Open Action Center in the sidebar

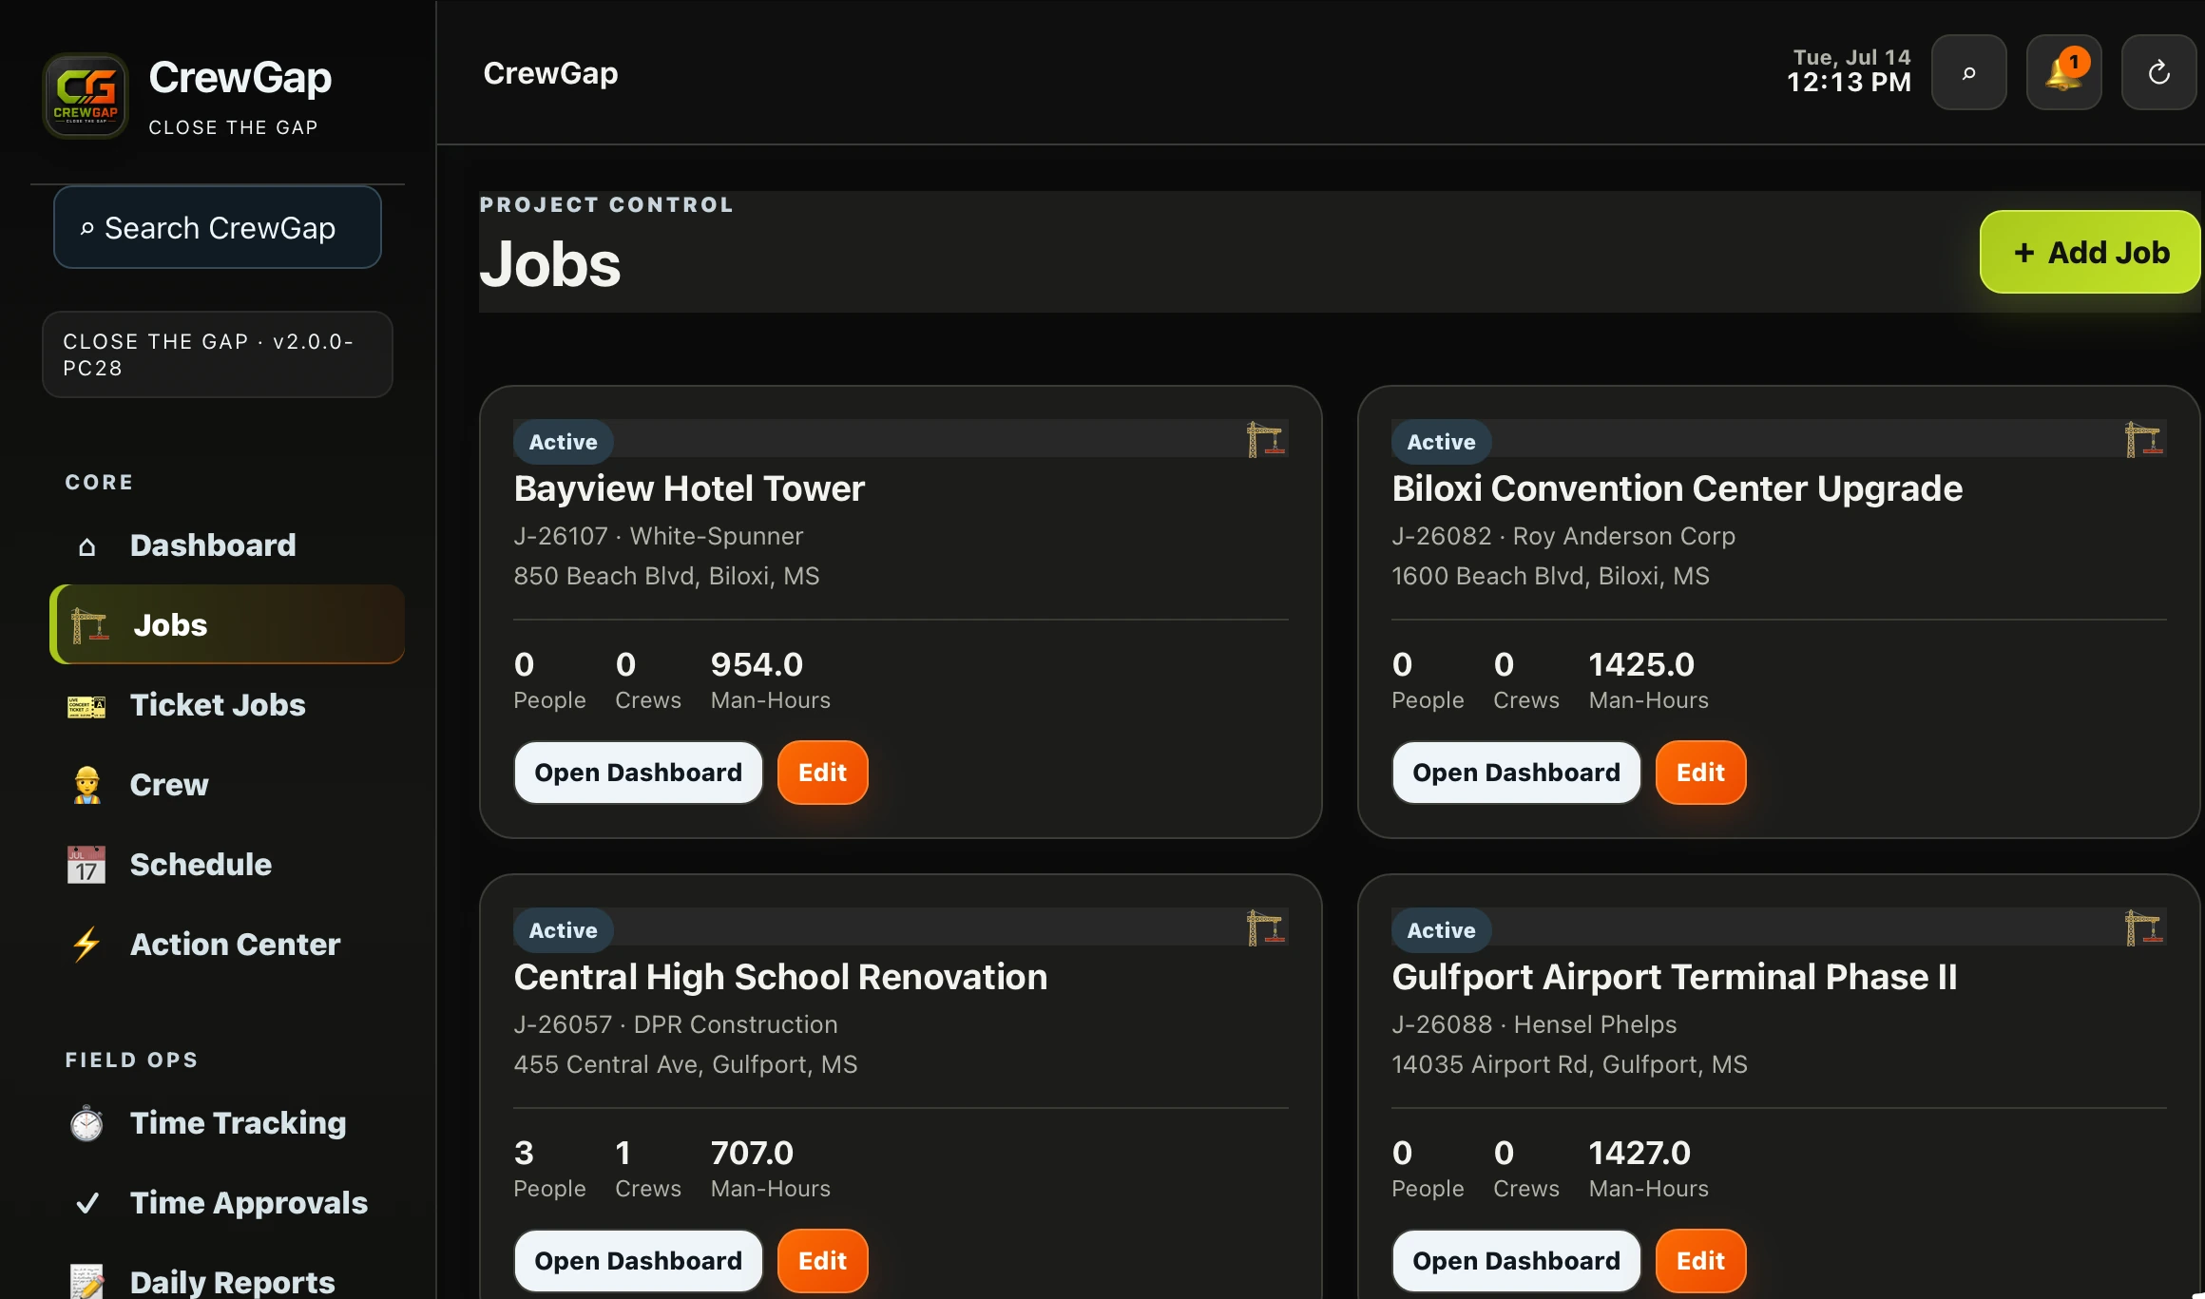point(227,945)
